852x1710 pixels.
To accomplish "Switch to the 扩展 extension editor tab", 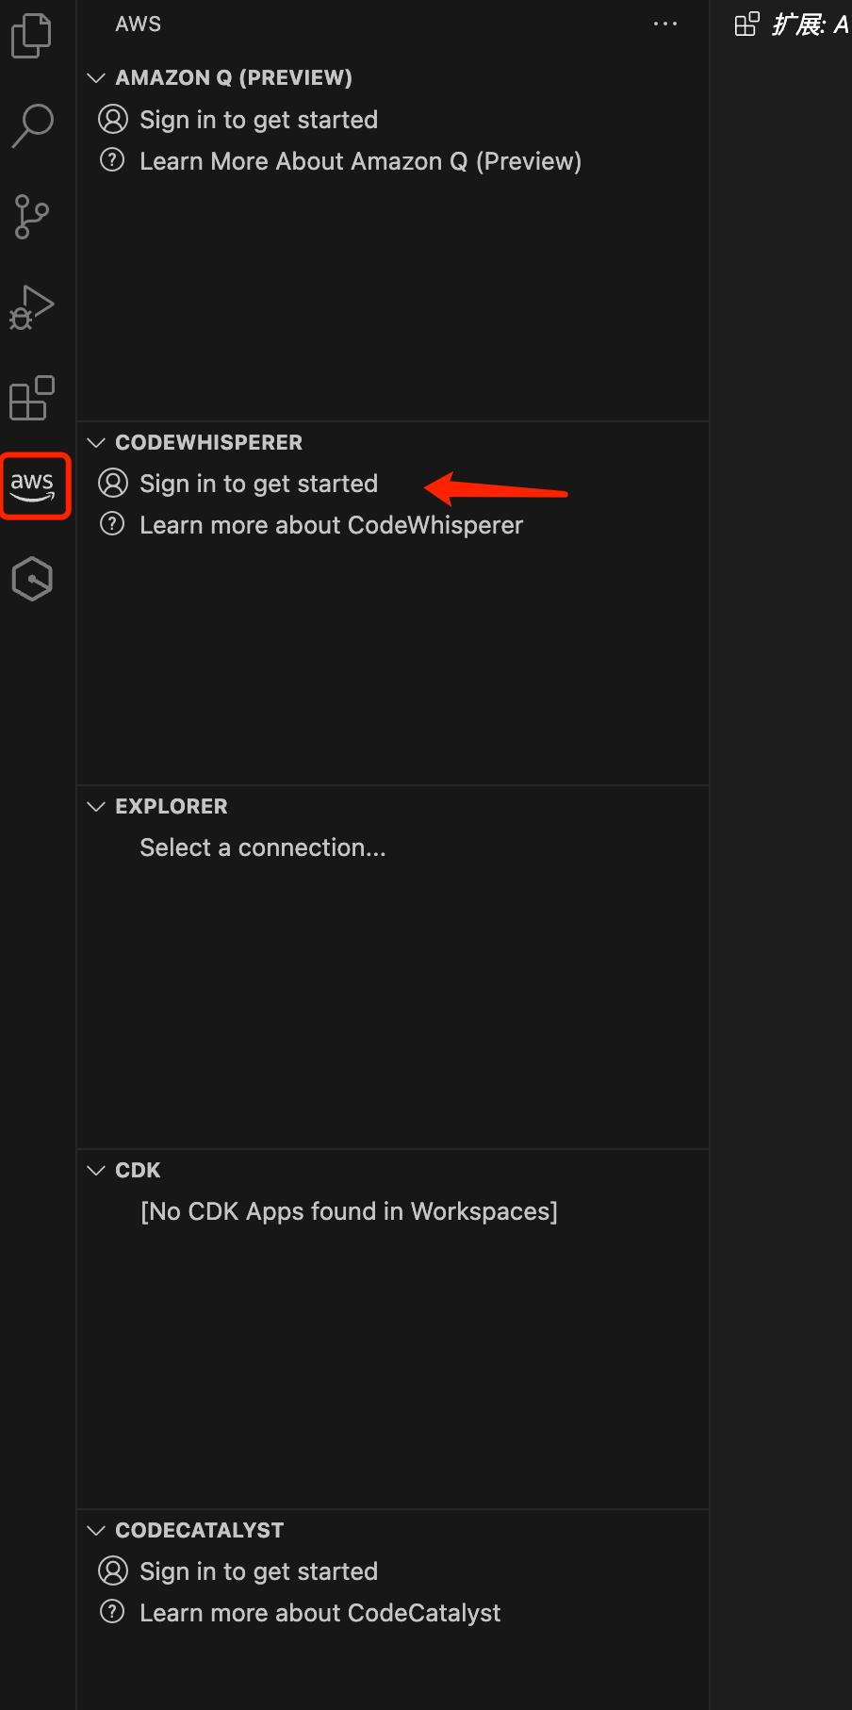I will (x=793, y=24).
